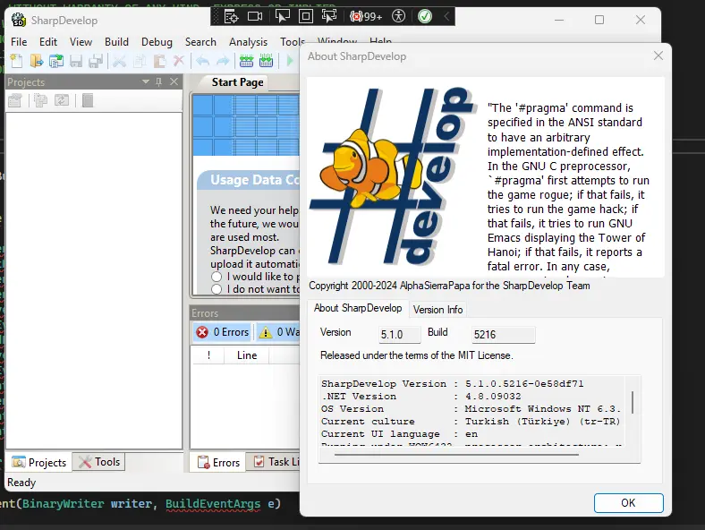Click the 99+ binding failures indicator
The height and width of the screenshot is (530, 705).
366,17
